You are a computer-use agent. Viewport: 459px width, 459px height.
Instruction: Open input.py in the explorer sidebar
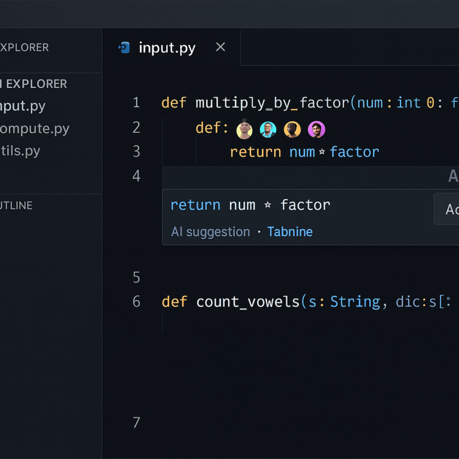(x=23, y=106)
